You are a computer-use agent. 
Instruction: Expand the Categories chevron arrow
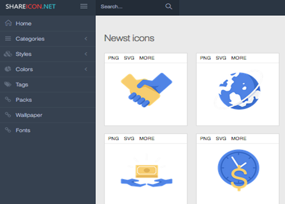click(86, 39)
